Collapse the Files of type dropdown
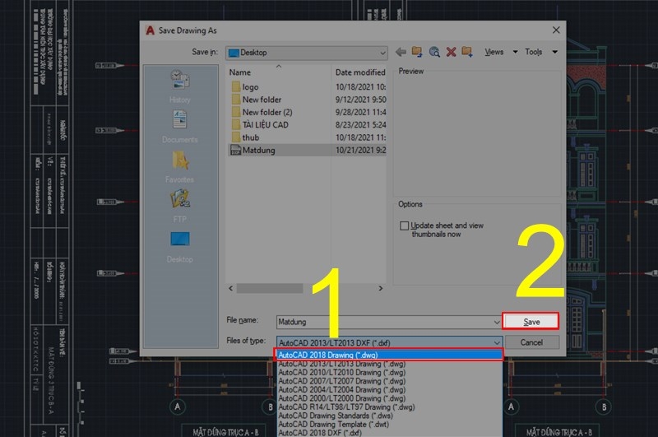The width and height of the screenshot is (658, 437). pos(497,342)
